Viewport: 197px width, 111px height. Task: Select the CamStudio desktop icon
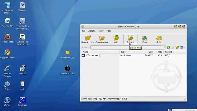tap(22, 101)
